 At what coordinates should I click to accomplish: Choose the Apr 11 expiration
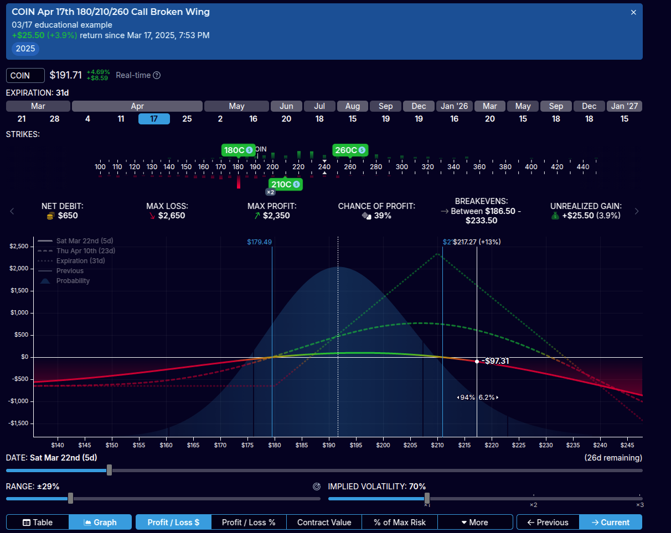click(121, 119)
